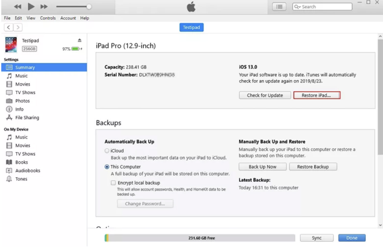Open the File menu
This screenshot has width=383, height=247.
pyautogui.click(x=7, y=18)
